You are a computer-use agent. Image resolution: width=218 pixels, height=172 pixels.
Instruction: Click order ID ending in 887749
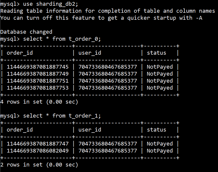pyautogui.click(x=38, y=74)
